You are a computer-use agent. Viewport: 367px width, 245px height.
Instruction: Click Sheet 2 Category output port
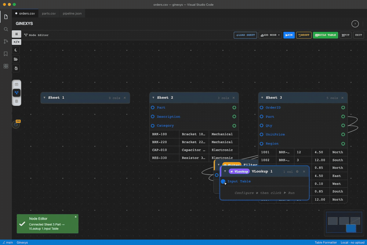(234, 126)
